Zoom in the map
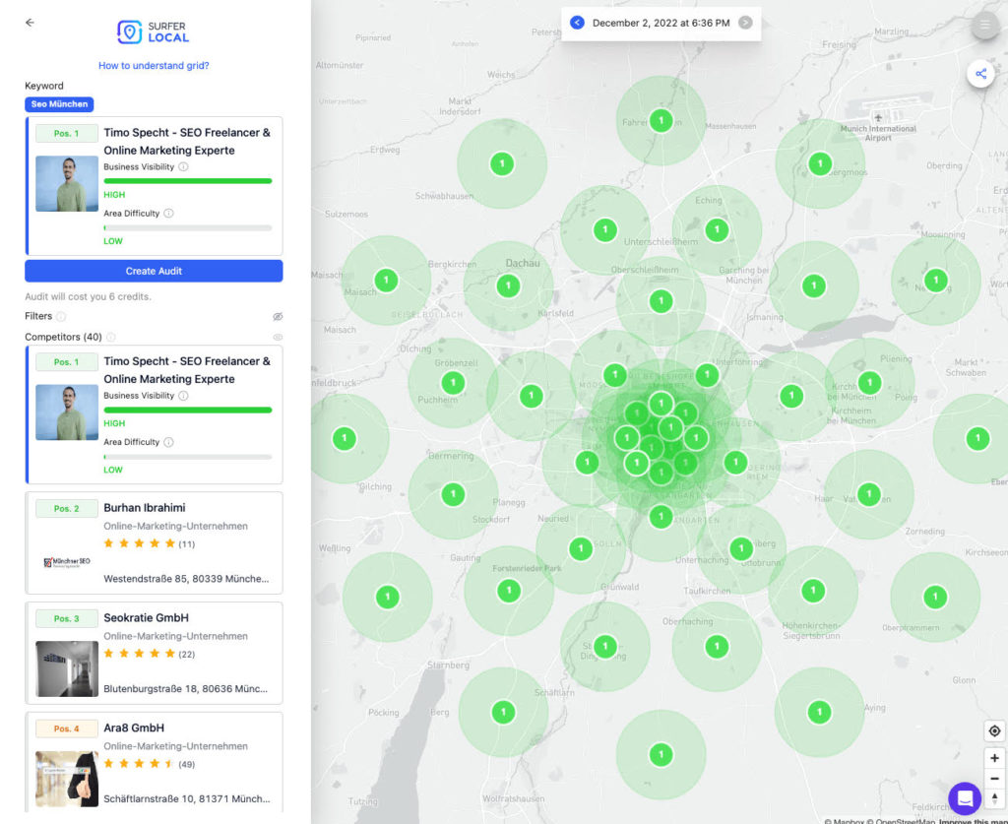This screenshot has width=1008, height=824. point(994,758)
